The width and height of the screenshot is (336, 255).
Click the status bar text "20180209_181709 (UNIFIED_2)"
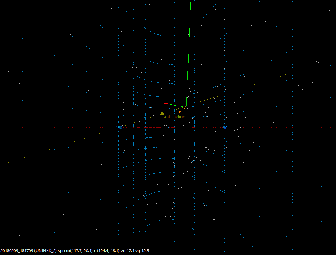coord(29,251)
